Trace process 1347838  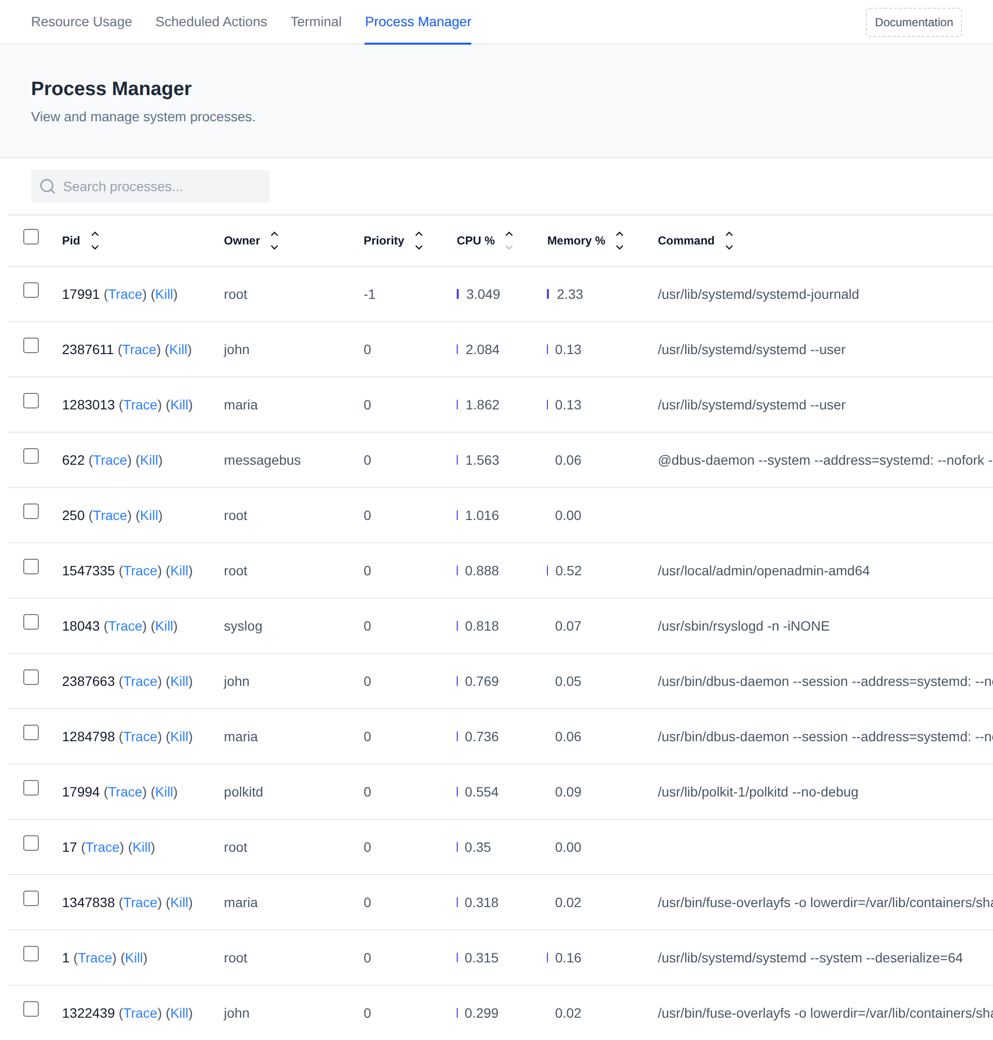point(140,903)
